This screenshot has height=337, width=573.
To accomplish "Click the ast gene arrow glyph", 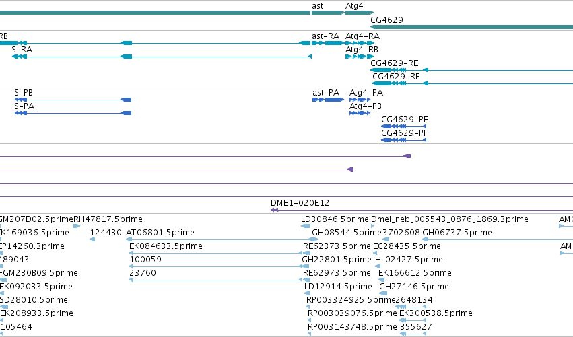I will [328, 13].
